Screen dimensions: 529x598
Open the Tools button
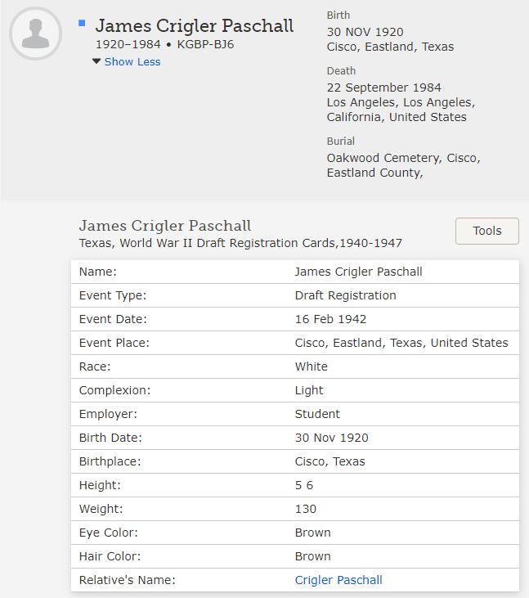pyautogui.click(x=486, y=231)
